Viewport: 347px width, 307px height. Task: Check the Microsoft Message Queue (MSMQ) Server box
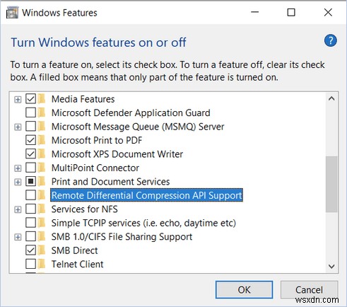click(x=30, y=127)
